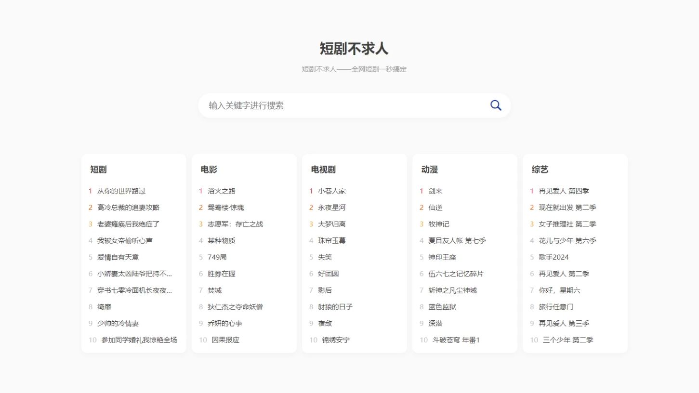Screen dimensions: 699x393
Task: Open anime 斩神之凡尘神域
Action: [x=452, y=290]
